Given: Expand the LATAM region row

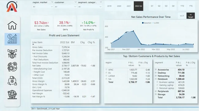Looking at the screenshot, I should point(106,76).
